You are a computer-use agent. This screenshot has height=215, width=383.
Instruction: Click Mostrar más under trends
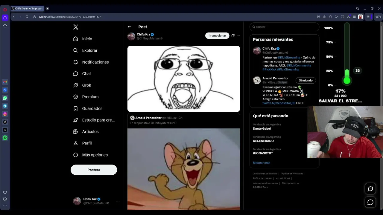(262, 163)
